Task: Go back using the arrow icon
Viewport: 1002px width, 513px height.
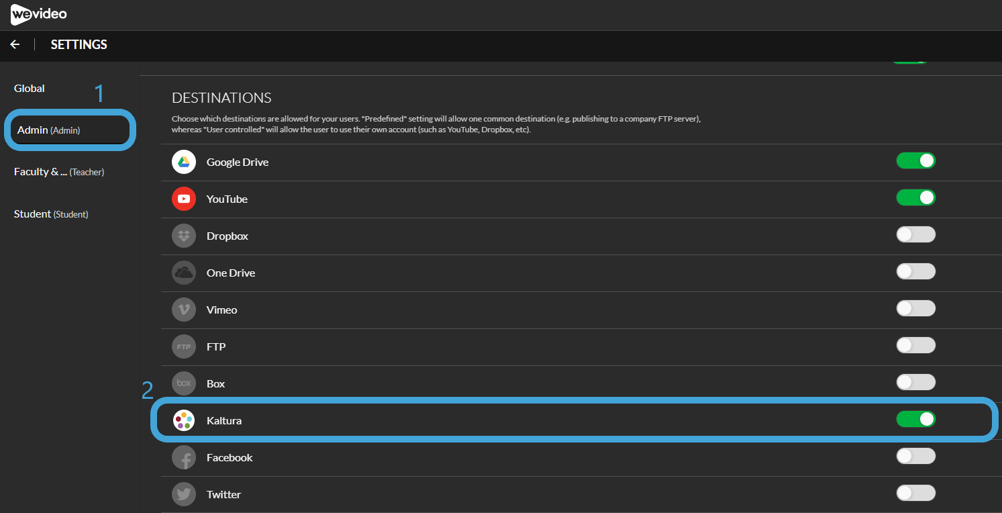Action: pos(15,44)
